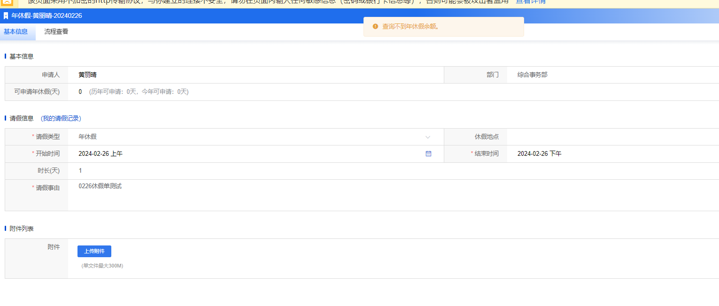Click the start time field 2024-02-26 上午

pos(255,153)
